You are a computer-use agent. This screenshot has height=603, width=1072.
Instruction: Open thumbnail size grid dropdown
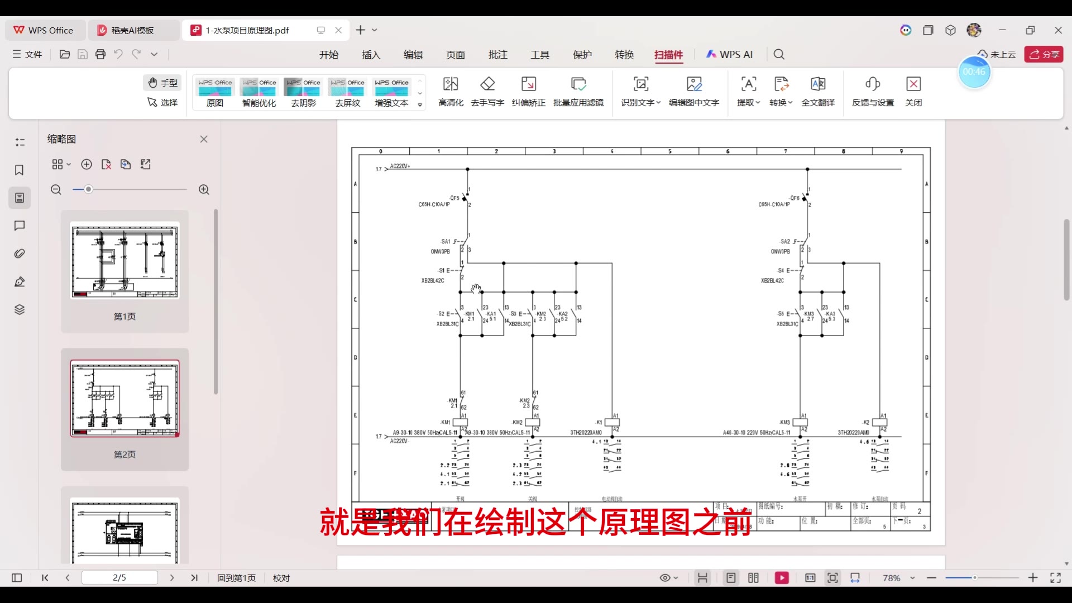point(61,164)
